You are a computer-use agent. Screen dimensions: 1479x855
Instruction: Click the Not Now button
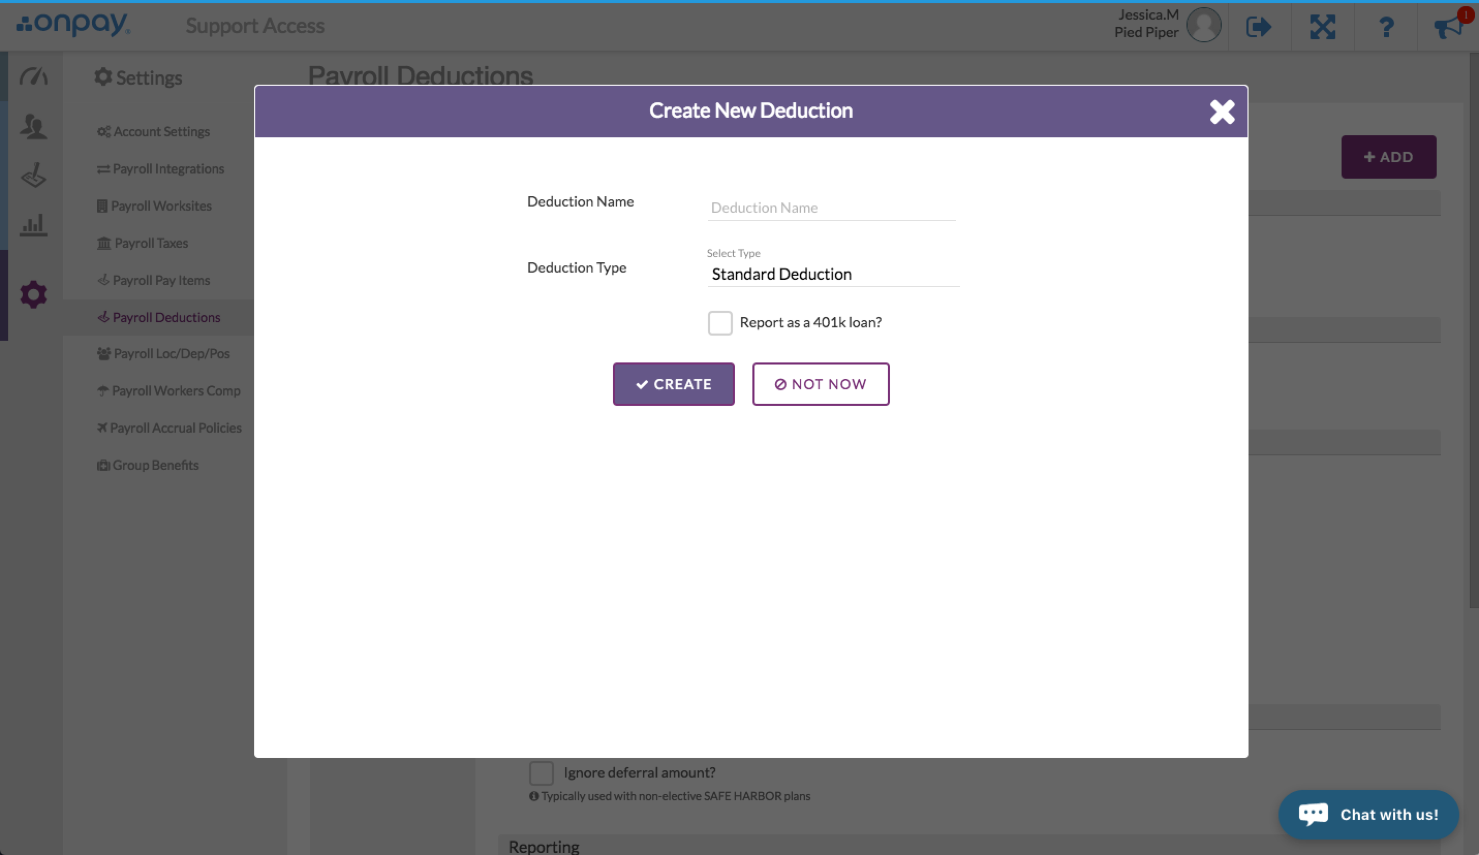(x=821, y=384)
